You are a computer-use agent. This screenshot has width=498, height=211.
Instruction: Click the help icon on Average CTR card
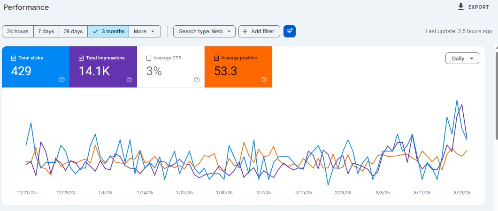[x=197, y=80]
